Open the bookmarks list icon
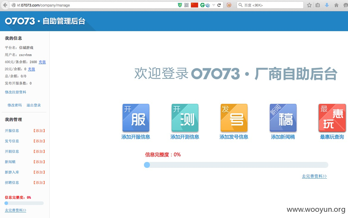348x218 pixels. click(x=318, y=5)
